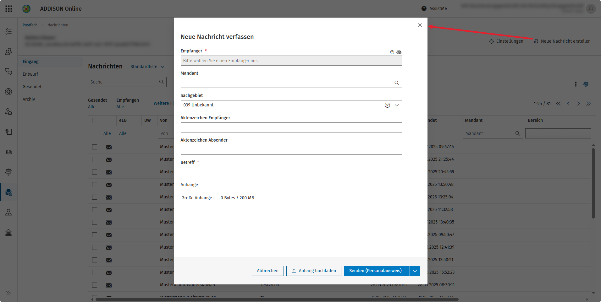Open the bank building sidebar icon
The image size is (601, 302).
[8, 232]
